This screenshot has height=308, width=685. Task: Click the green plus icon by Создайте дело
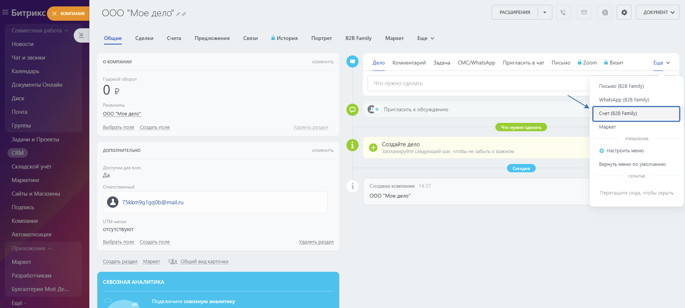coord(373,147)
